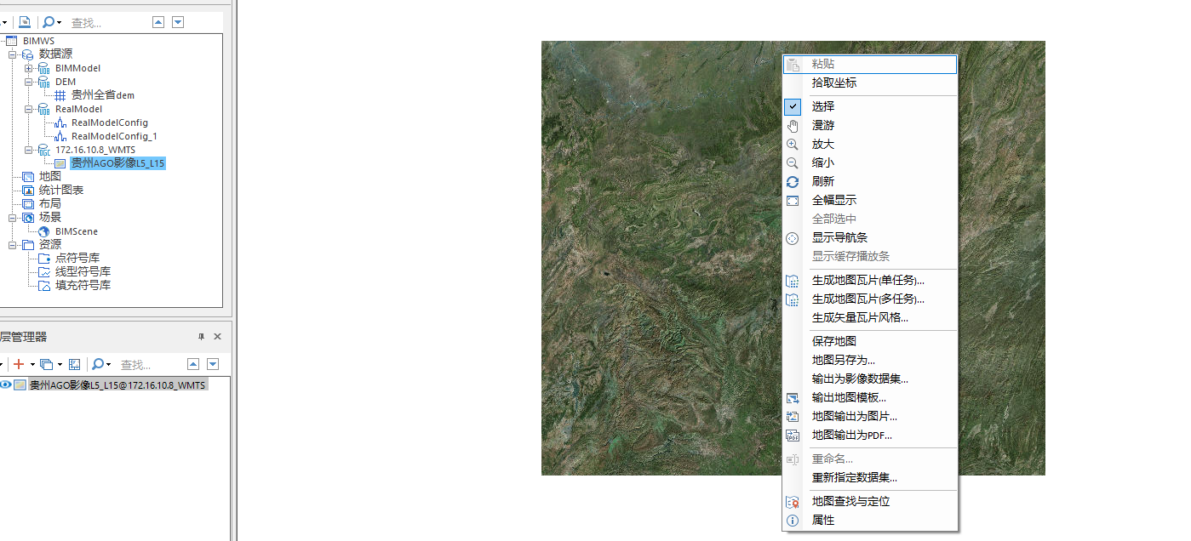Choose 全幅显示 from context menu
The width and height of the screenshot is (1191, 541).
tap(870, 200)
